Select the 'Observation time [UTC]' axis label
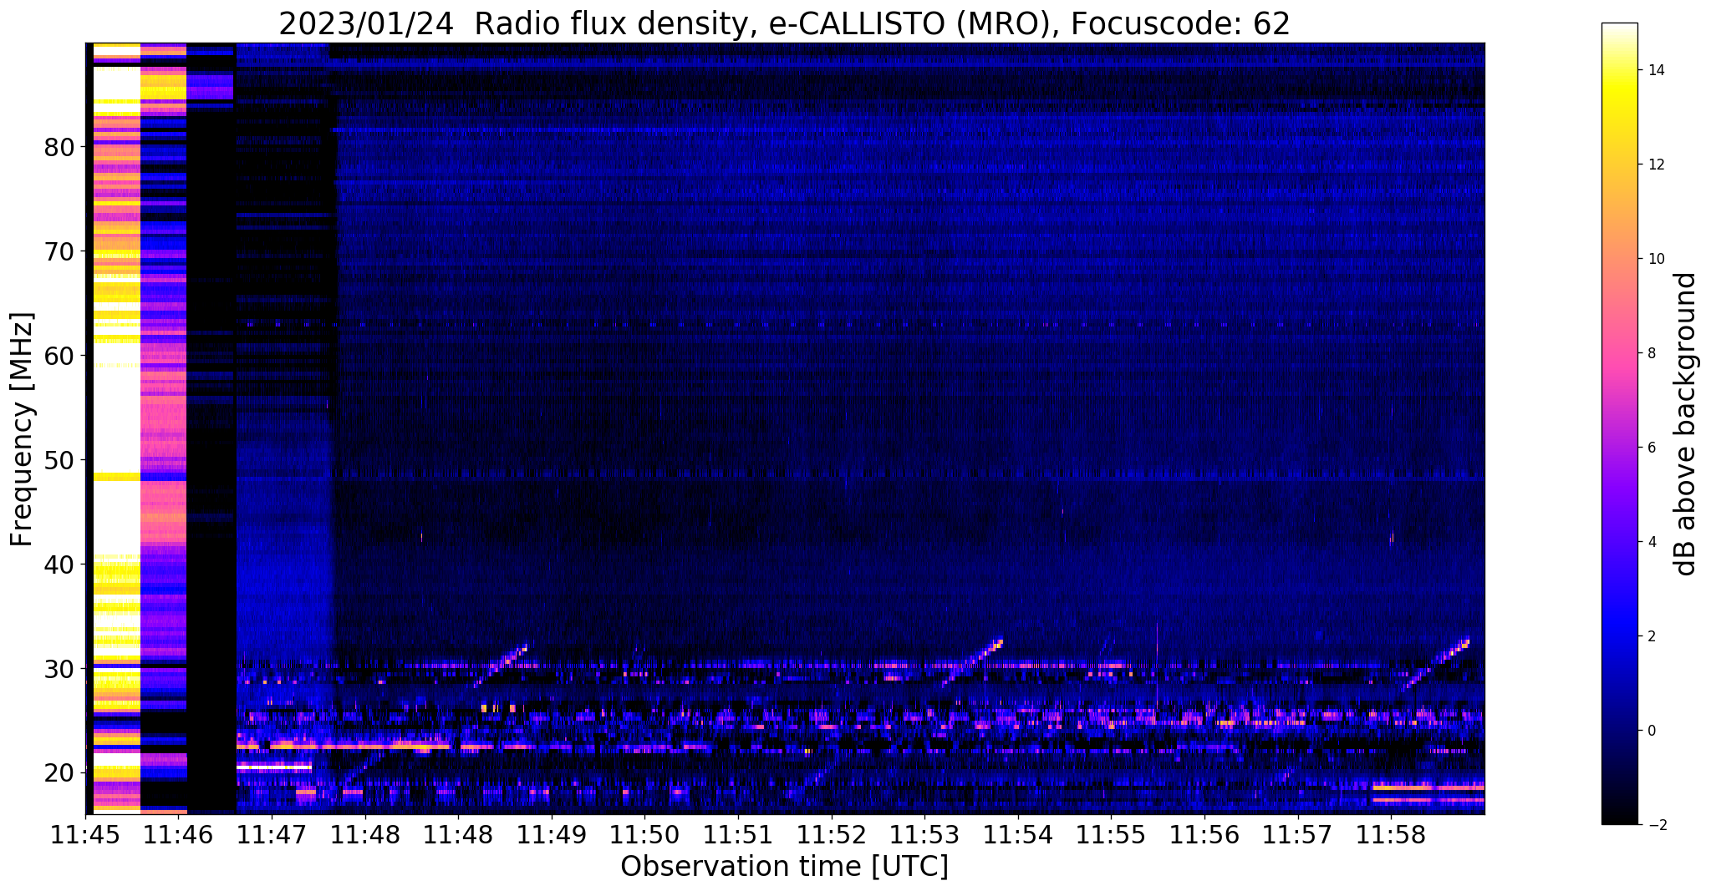 [x=784, y=867]
